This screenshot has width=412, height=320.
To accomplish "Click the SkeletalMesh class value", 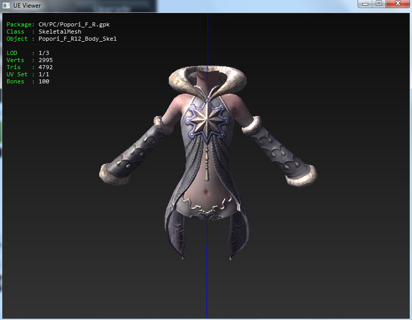I will coord(60,32).
